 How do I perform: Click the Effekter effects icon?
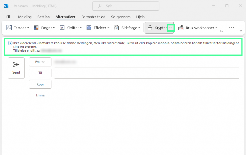pos(89,28)
